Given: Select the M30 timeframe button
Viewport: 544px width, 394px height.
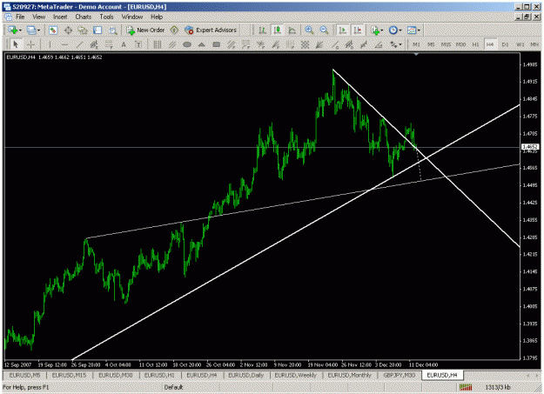Looking at the screenshot, I should pos(460,44).
